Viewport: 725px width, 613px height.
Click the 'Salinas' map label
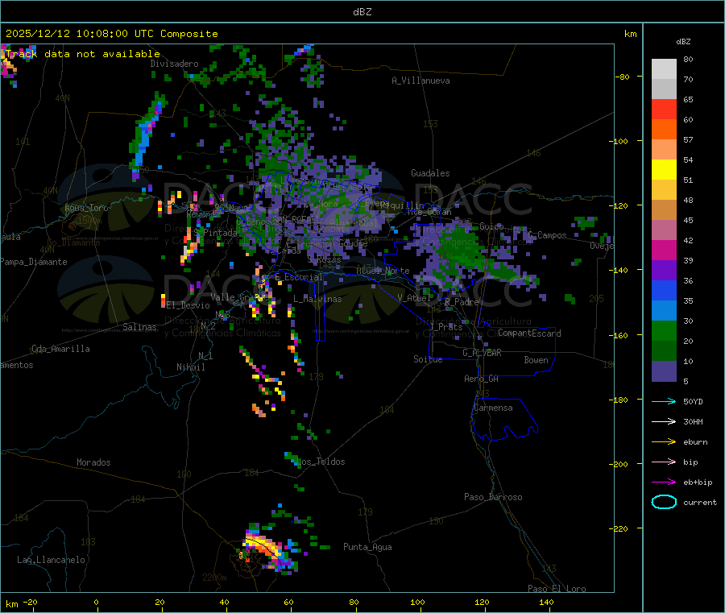[139, 327]
